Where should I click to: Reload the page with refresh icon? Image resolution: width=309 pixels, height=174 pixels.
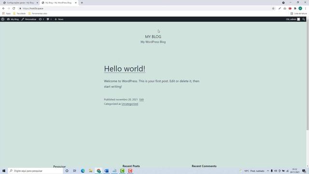pyautogui.click(x=14, y=9)
